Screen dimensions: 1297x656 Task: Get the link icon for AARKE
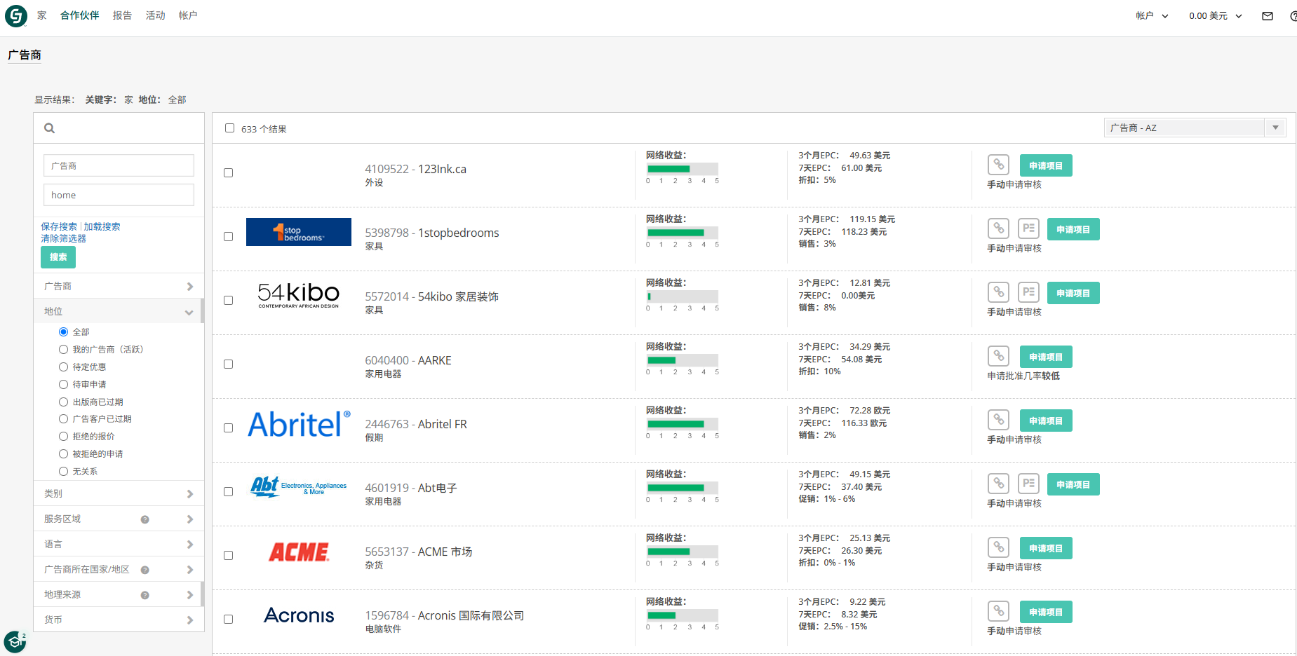pyautogui.click(x=998, y=357)
